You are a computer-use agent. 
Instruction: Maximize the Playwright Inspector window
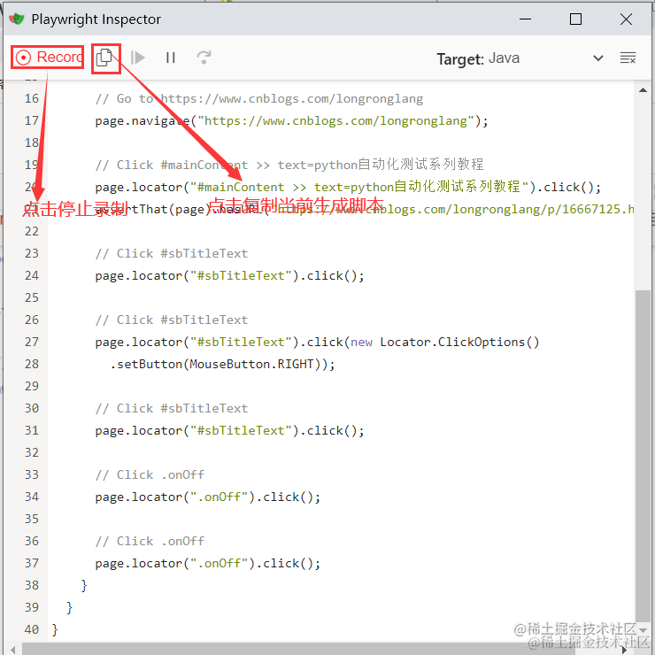pyautogui.click(x=575, y=19)
